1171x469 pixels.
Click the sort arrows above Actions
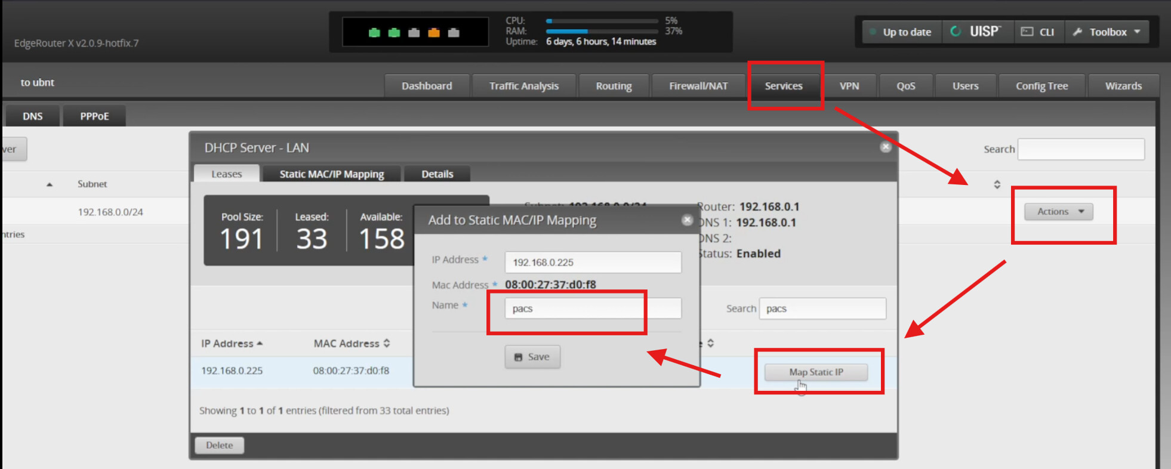tap(997, 184)
